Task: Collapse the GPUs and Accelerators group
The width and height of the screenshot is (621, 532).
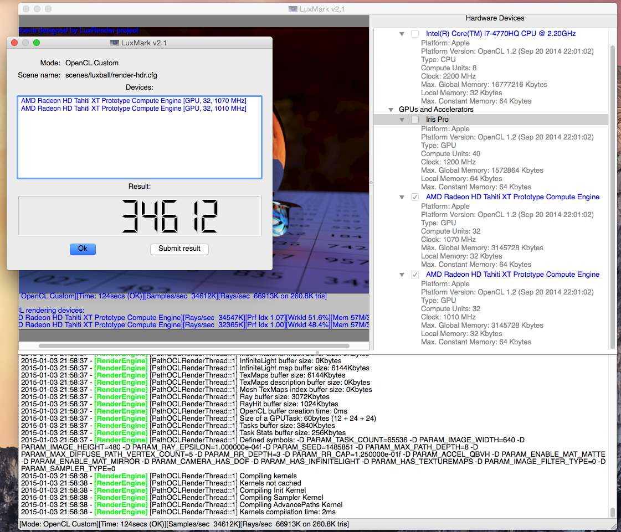Action: 391,110
